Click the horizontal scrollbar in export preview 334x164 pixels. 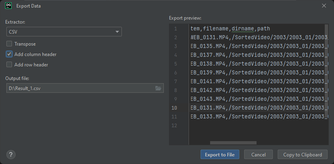click(233, 143)
